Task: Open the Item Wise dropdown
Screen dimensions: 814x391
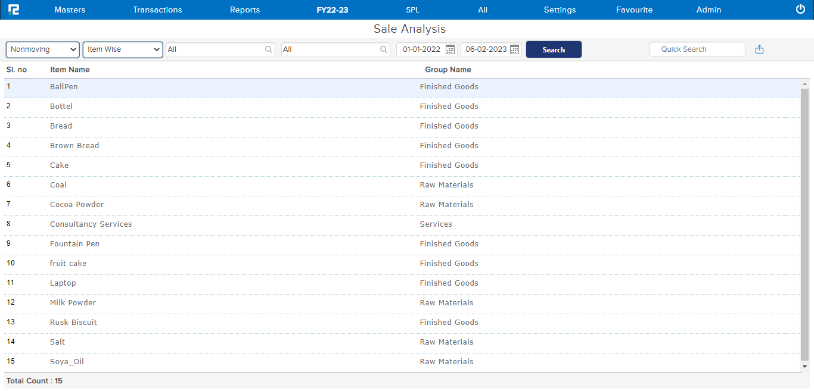Action: pyautogui.click(x=123, y=49)
